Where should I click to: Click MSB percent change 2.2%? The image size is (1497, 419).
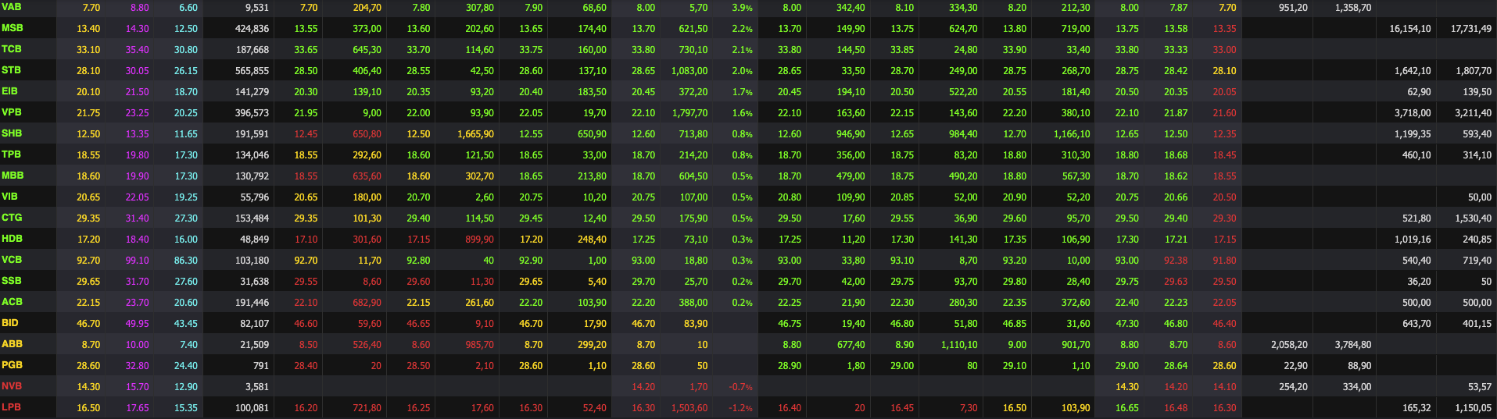click(743, 29)
